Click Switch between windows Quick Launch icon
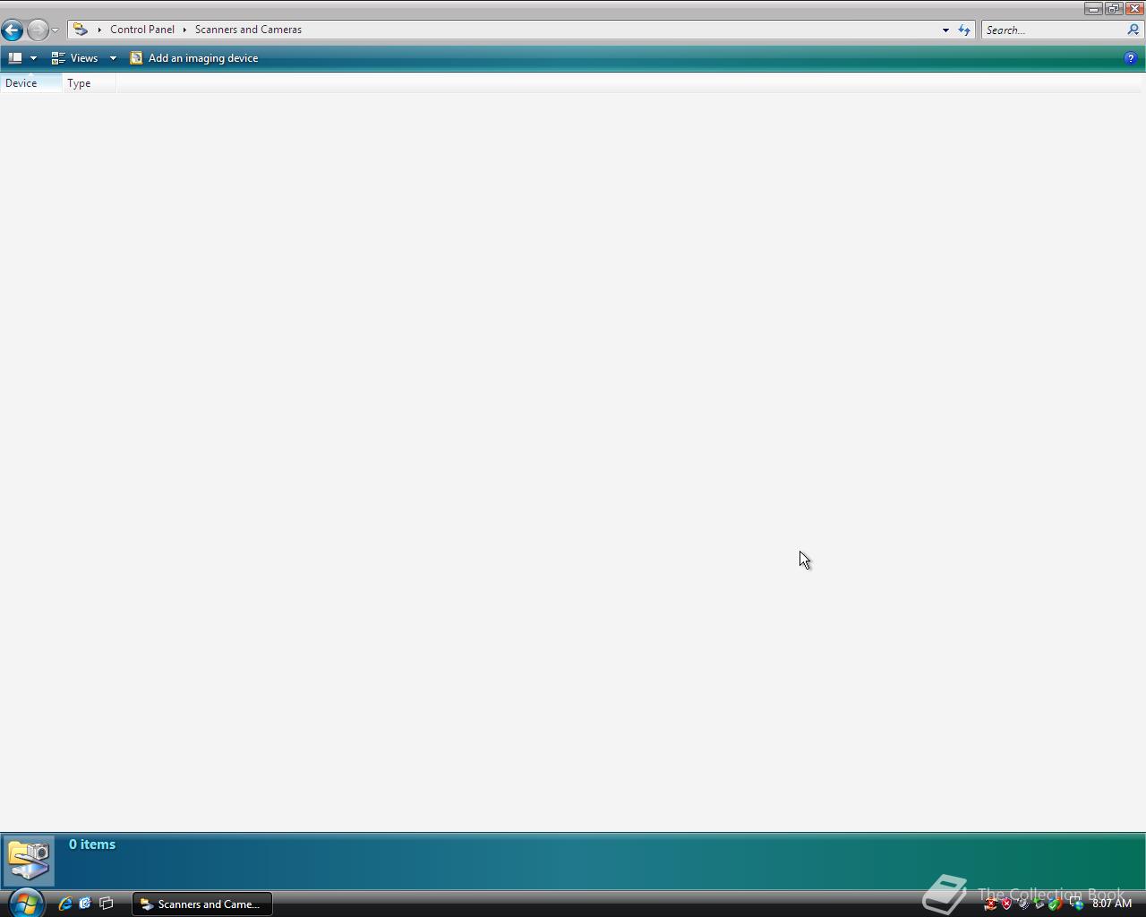This screenshot has height=917, width=1146. pyautogui.click(x=107, y=904)
